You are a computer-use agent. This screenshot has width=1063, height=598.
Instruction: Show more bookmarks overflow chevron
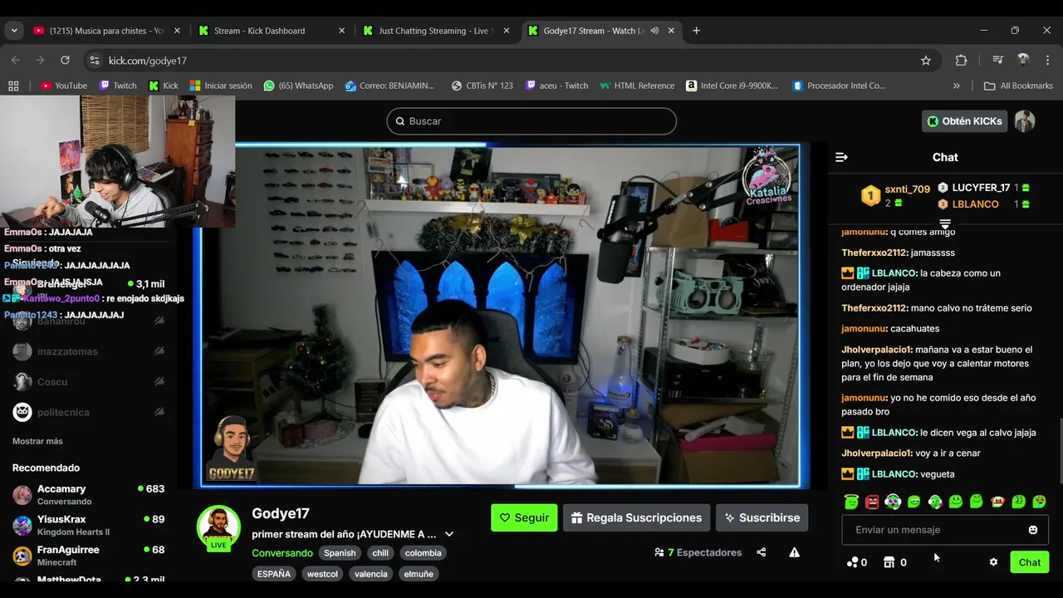pos(956,86)
